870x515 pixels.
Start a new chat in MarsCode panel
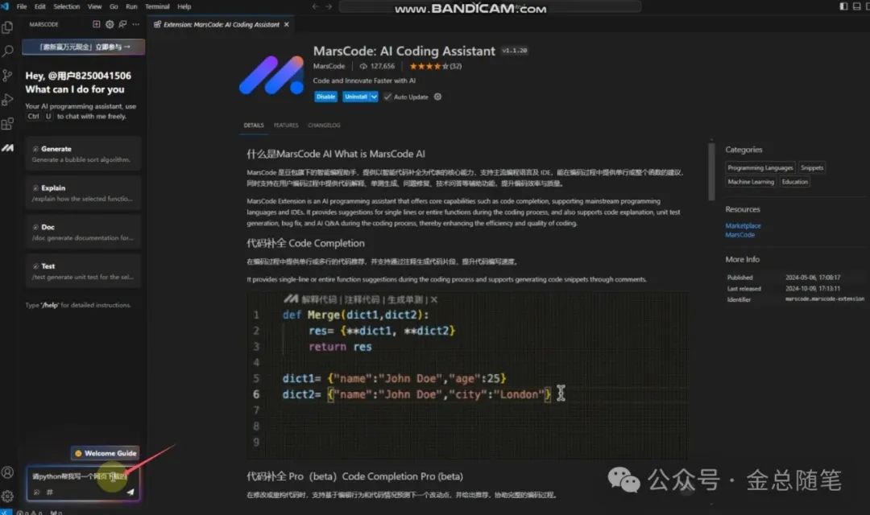tap(97, 25)
